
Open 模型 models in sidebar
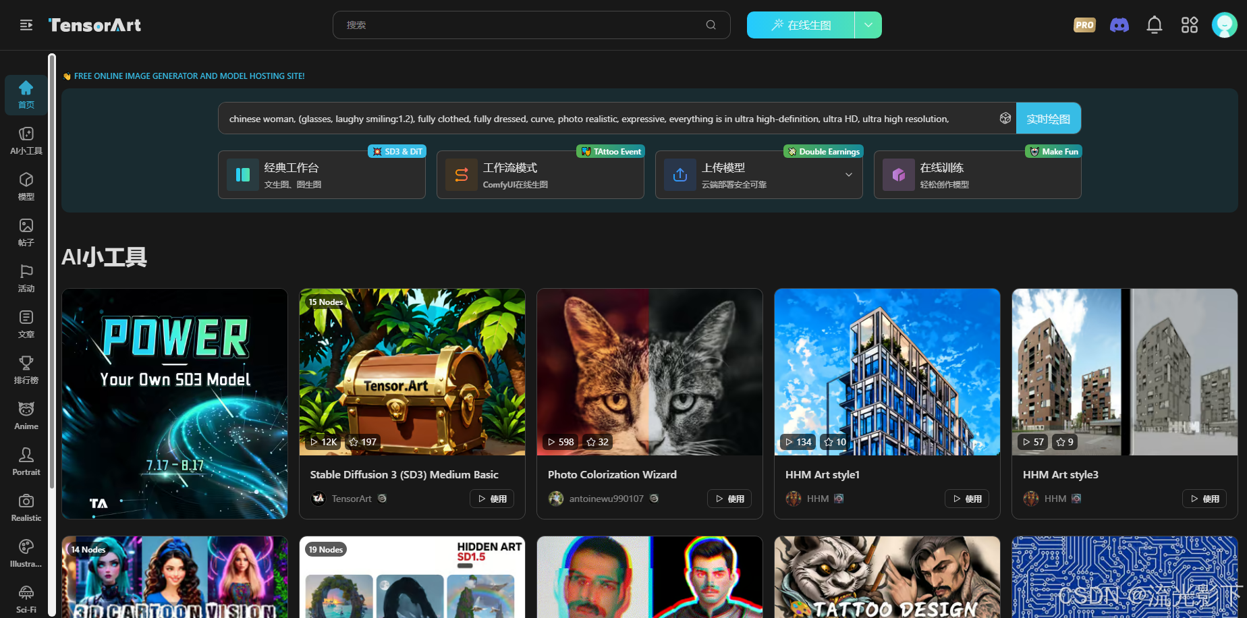[x=26, y=186]
